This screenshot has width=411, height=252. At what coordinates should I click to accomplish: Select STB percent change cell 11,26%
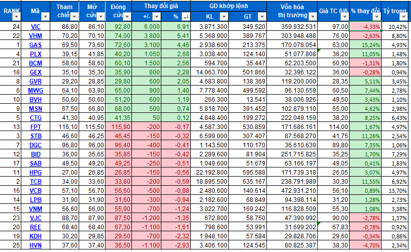pyautogui.click(x=365, y=136)
